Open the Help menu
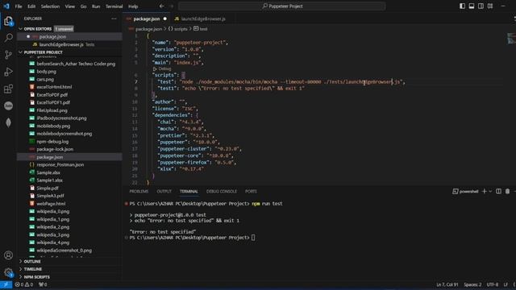 (x=133, y=6)
